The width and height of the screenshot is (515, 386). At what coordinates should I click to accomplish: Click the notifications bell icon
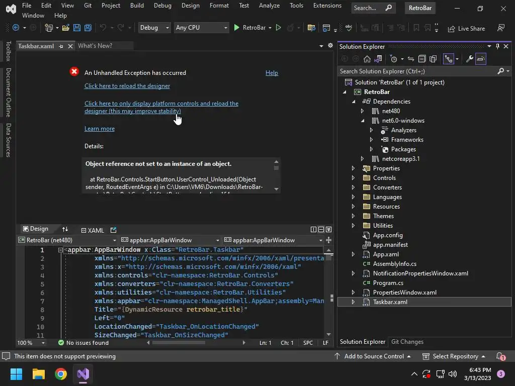pyautogui.click(x=500, y=356)
